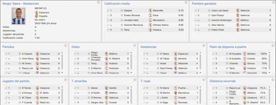Click the info icon next to Dani Parejo in Partidos ganados
Viewport: 276px width, 105px height.
tap(209, 15)
